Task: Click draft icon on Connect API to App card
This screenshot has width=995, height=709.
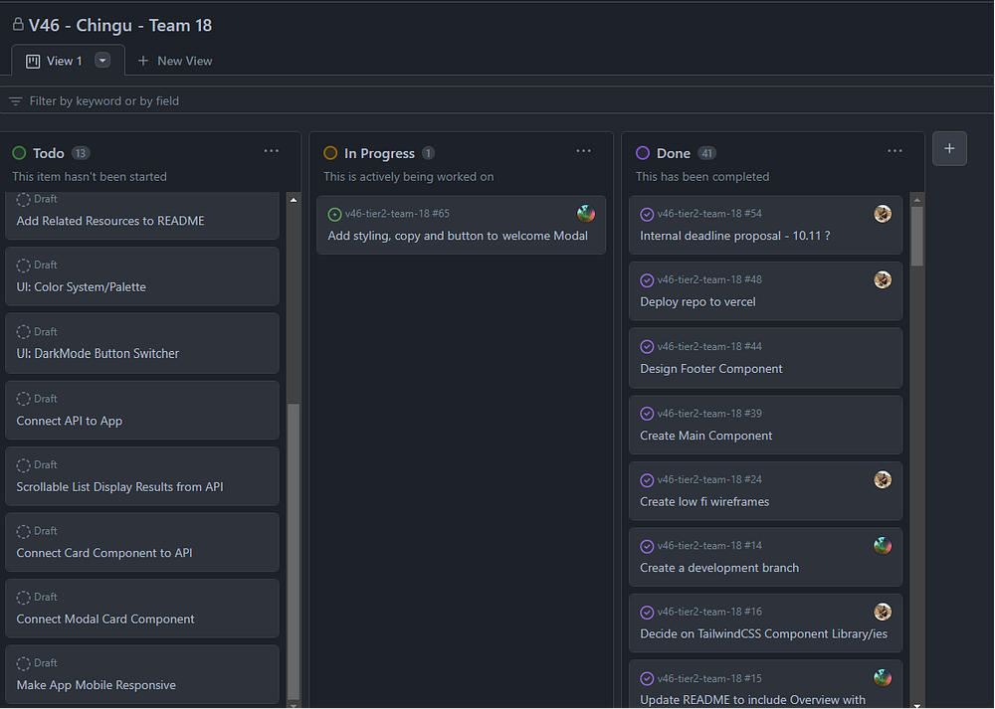Action: click(24, 399)
